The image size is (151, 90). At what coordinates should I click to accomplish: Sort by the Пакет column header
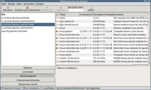(69, 14)
